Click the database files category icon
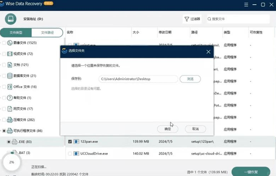 tap(9, 76)
